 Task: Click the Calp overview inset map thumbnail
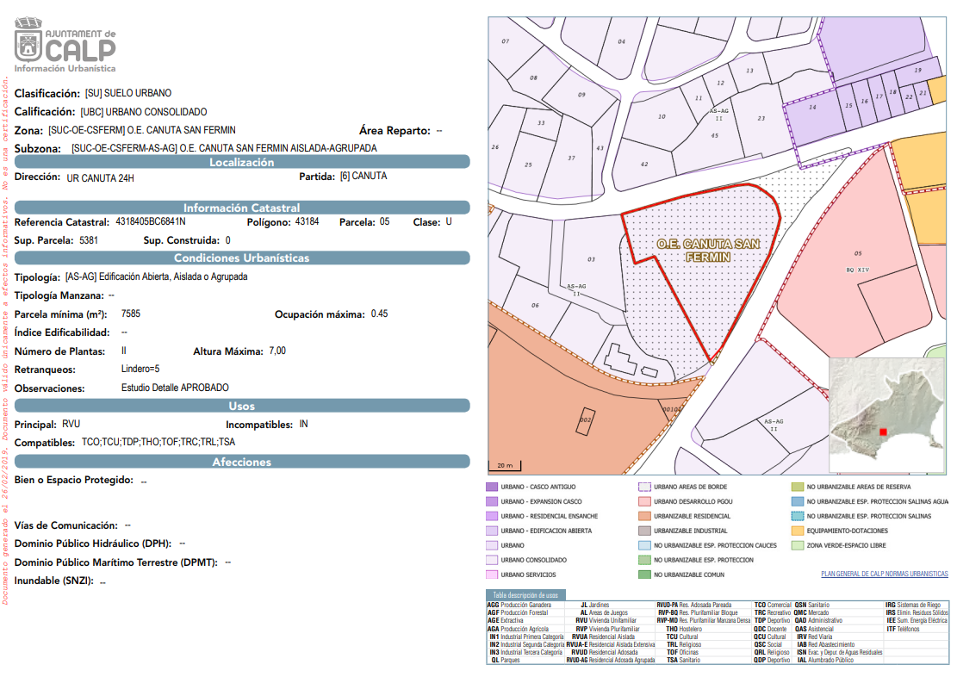coord(887,414)
